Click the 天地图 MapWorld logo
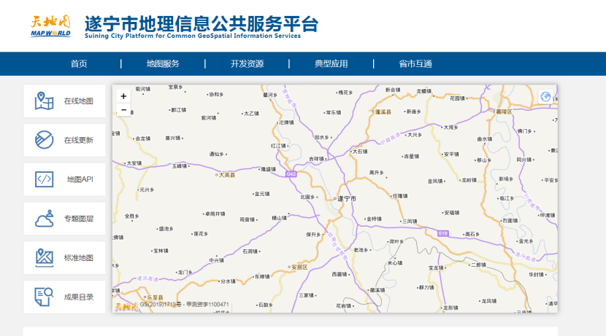The width and height of the screenshot is (606, 336). tap(50, 26)
